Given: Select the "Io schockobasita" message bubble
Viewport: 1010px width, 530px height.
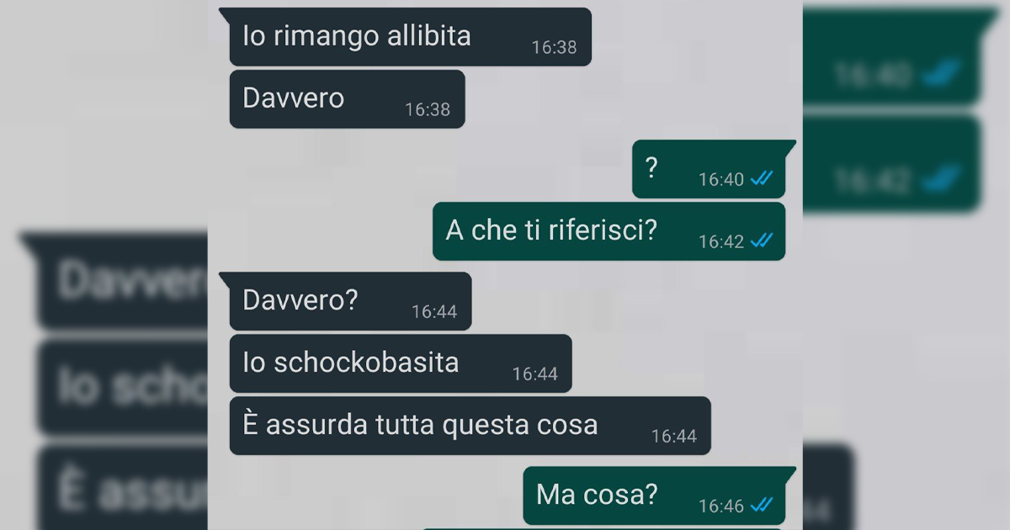Looking at the screenshot, I should [401, 363].
